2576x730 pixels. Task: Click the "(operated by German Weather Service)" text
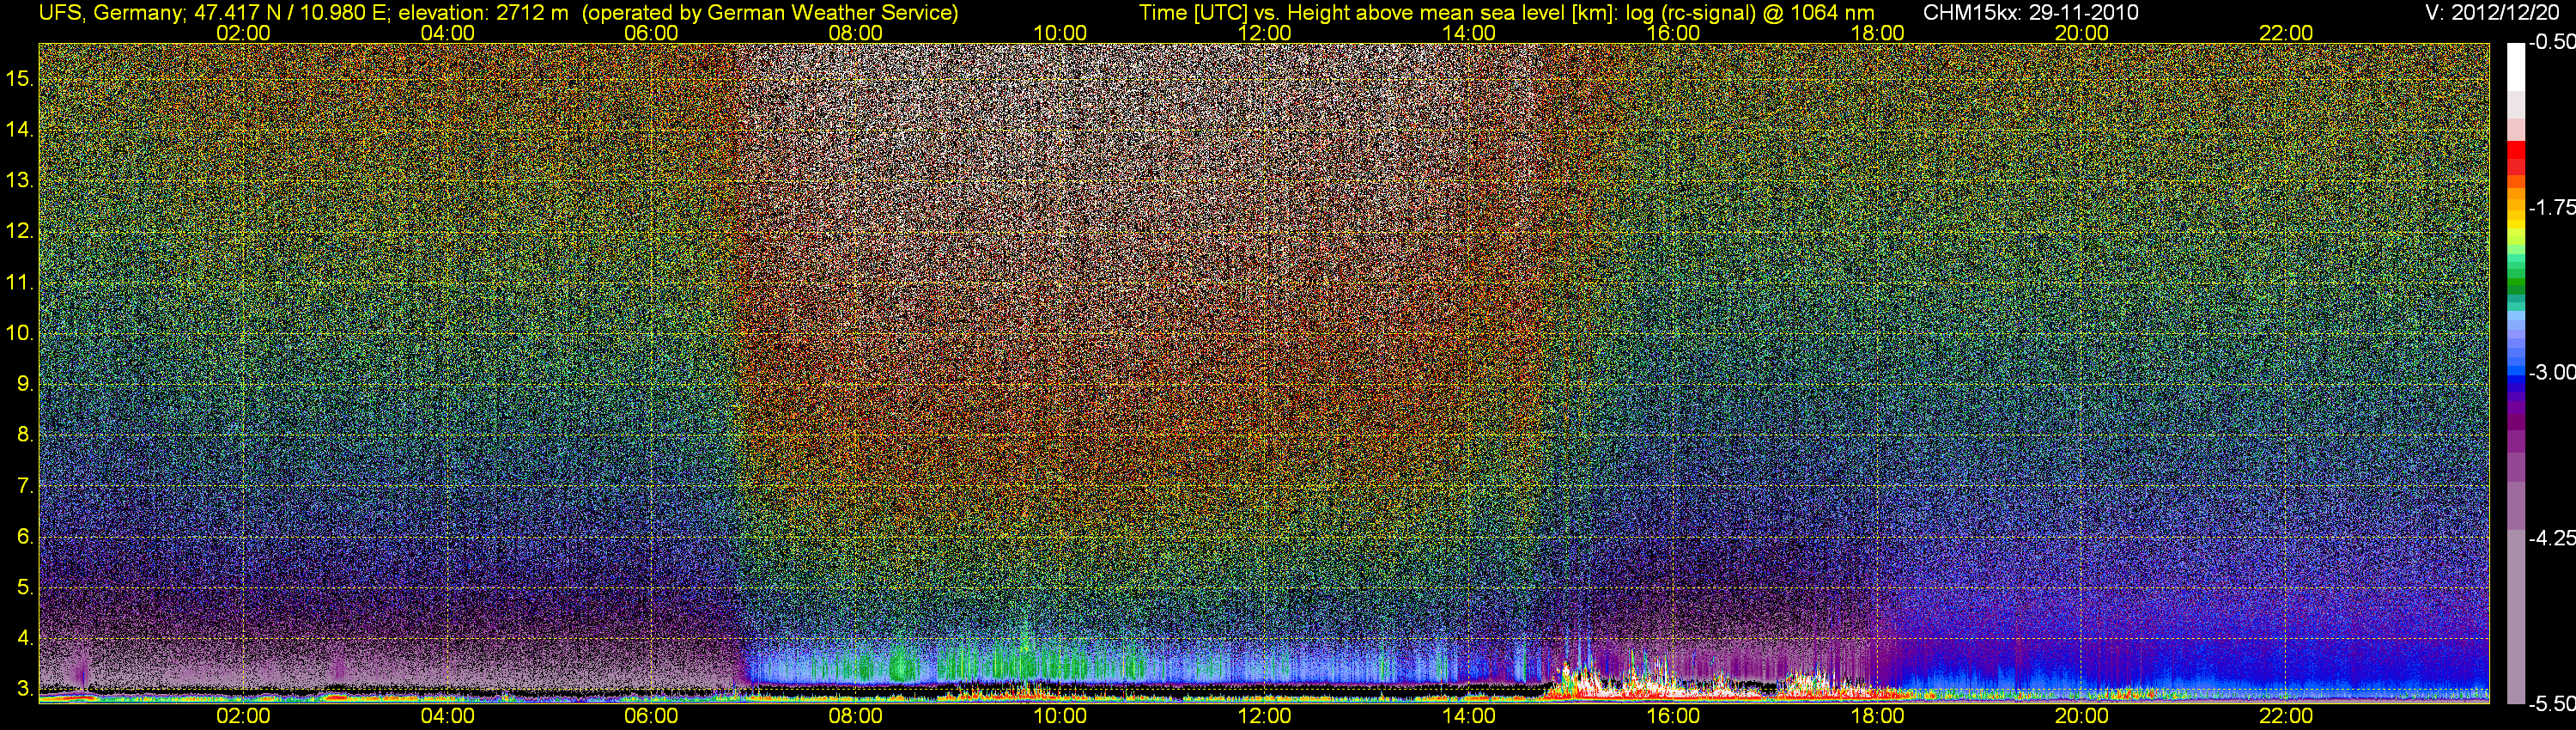click(770, 13)
